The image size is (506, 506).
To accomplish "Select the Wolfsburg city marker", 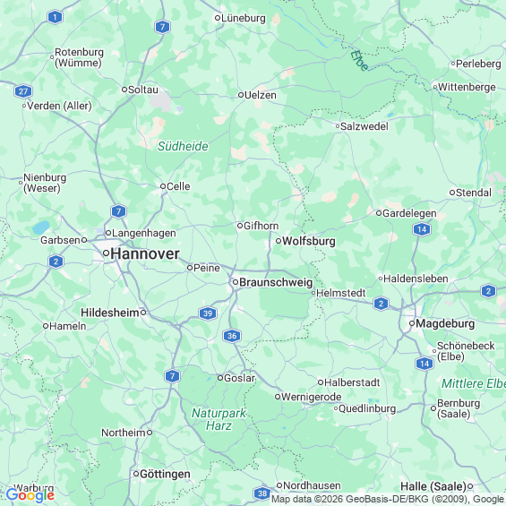I will coord(279,241).
